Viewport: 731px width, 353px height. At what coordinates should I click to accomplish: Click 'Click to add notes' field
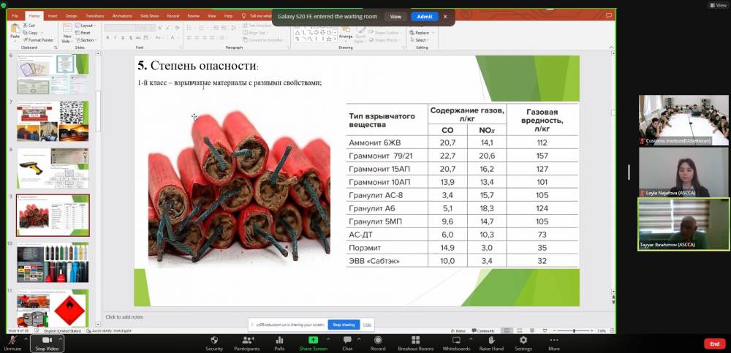(124, 317)
